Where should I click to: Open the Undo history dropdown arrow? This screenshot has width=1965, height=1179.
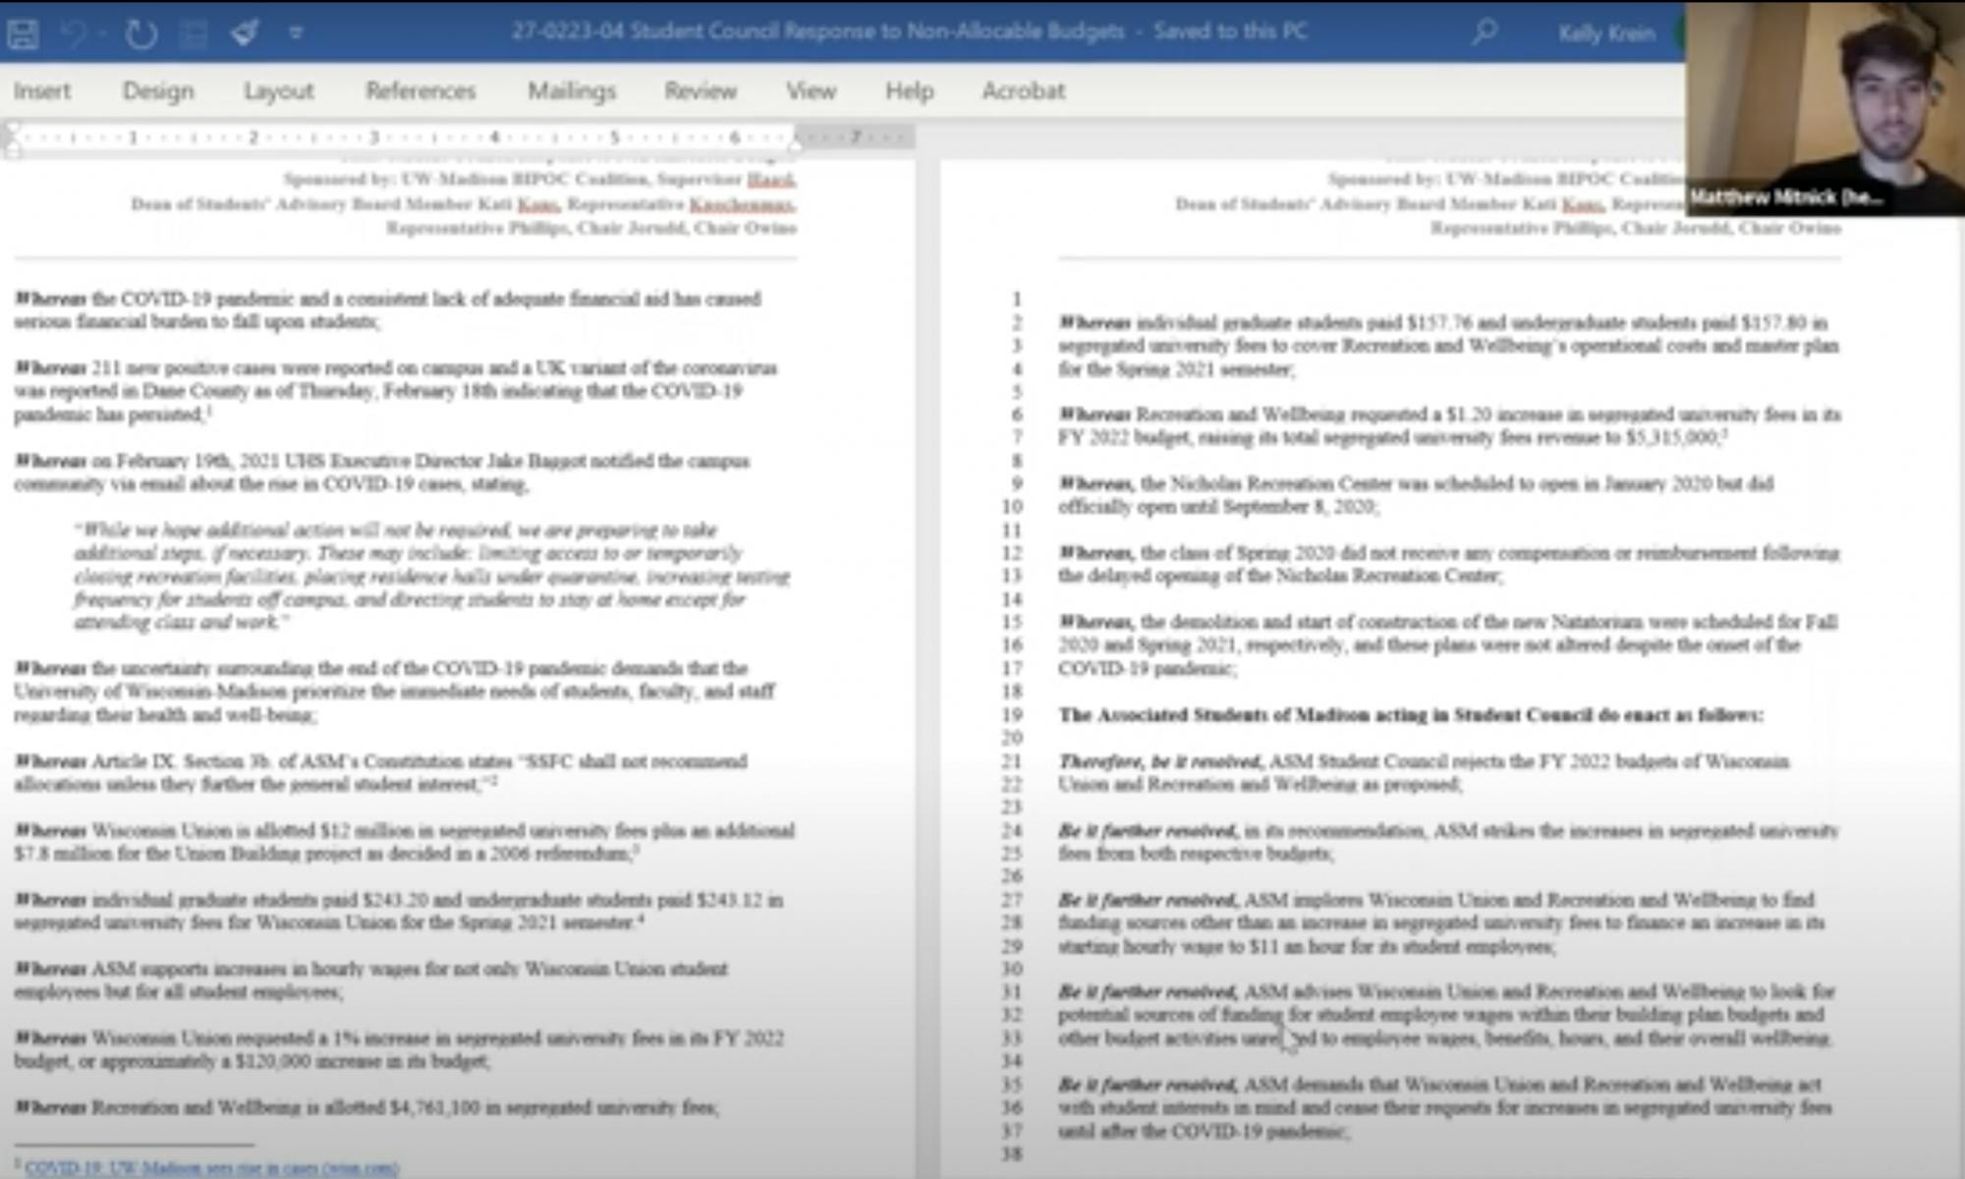pyautogui.click(x=102, y=32)
